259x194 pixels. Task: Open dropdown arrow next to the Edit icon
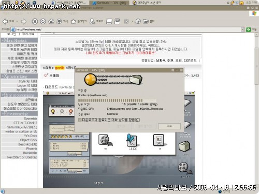(132, 21)
